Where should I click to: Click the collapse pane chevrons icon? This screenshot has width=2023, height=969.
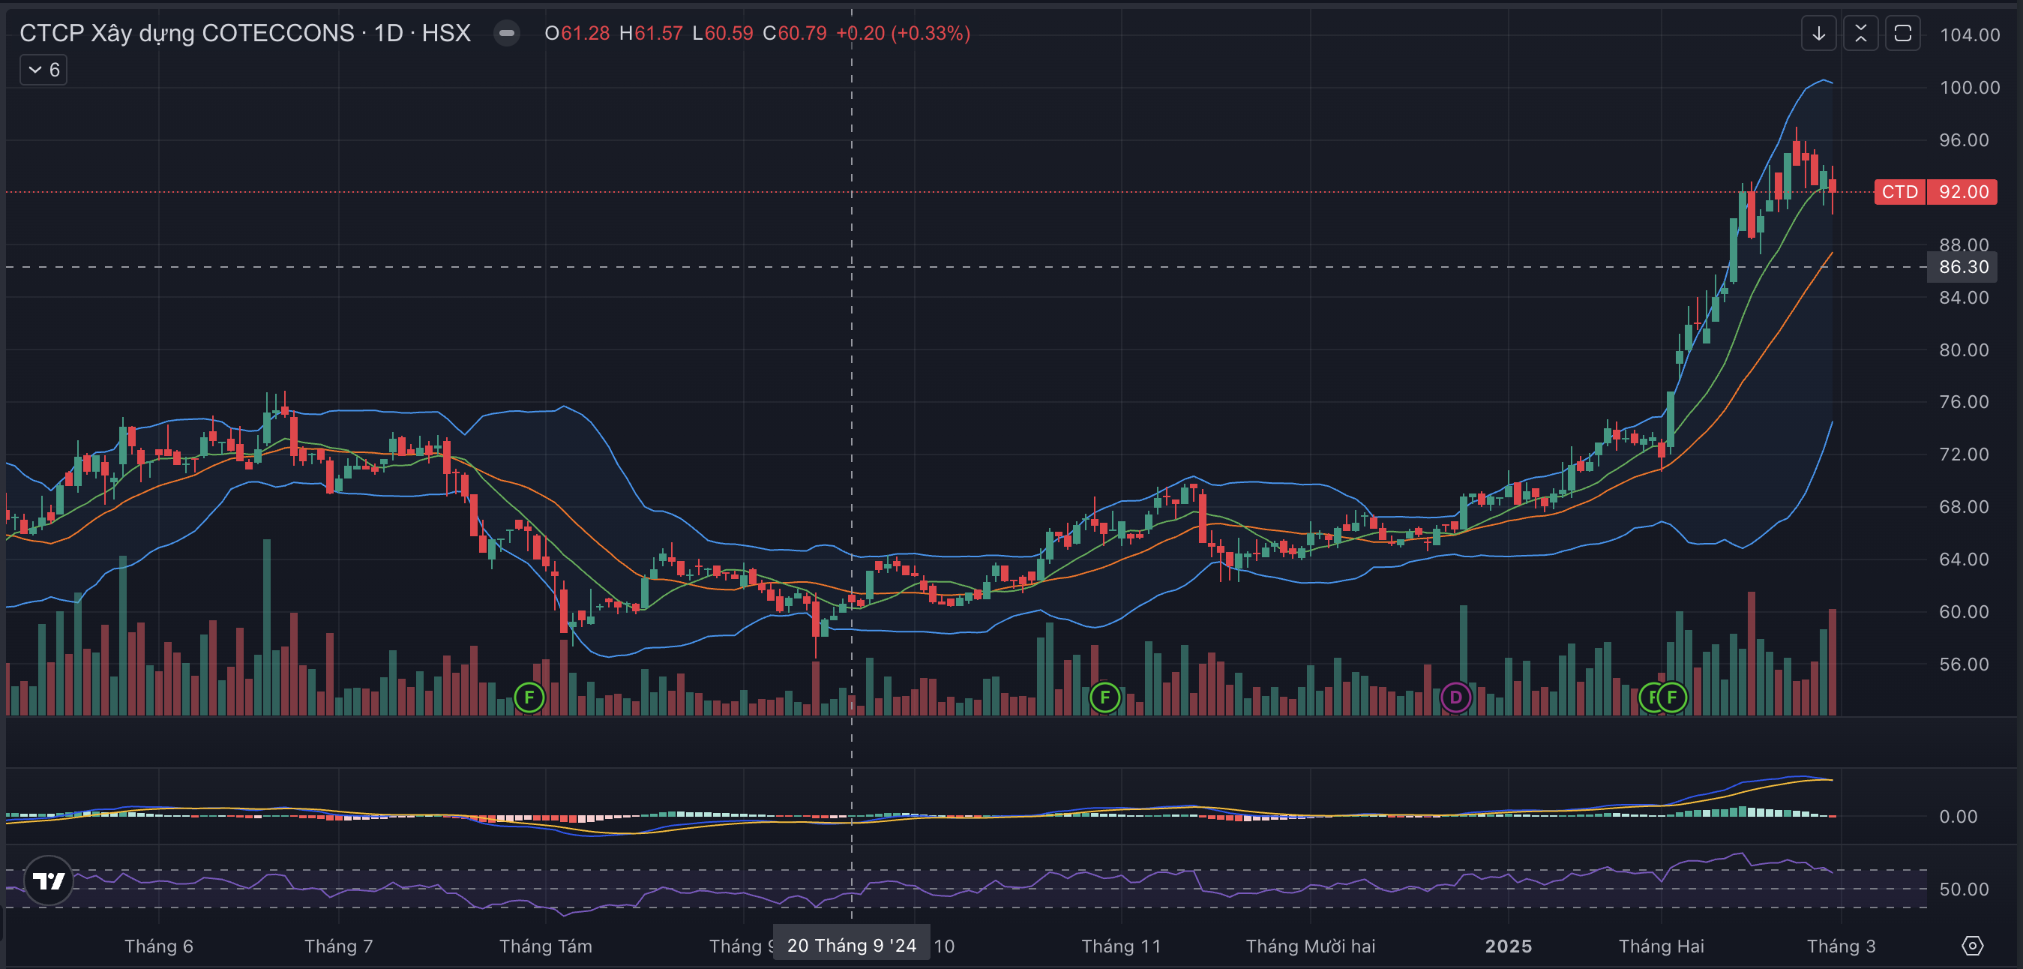point(1860,34)
